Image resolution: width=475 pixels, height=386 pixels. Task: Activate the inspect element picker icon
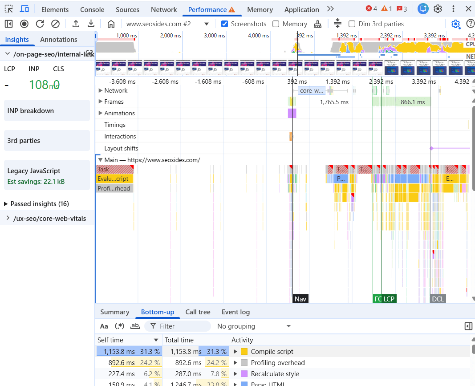pos(9,9)
